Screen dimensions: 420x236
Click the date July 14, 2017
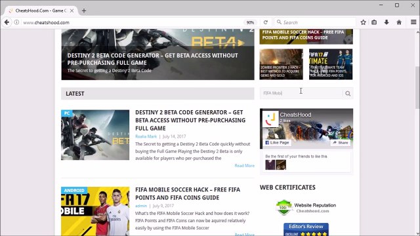pos(174,136)
